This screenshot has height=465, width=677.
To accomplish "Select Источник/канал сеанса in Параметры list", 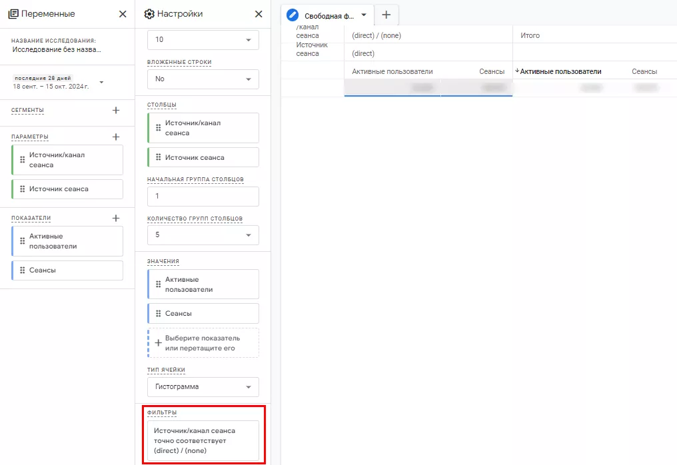I will tap(67, 160).
